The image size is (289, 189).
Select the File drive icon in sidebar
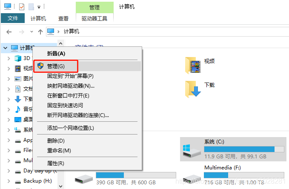click(18, 152)
